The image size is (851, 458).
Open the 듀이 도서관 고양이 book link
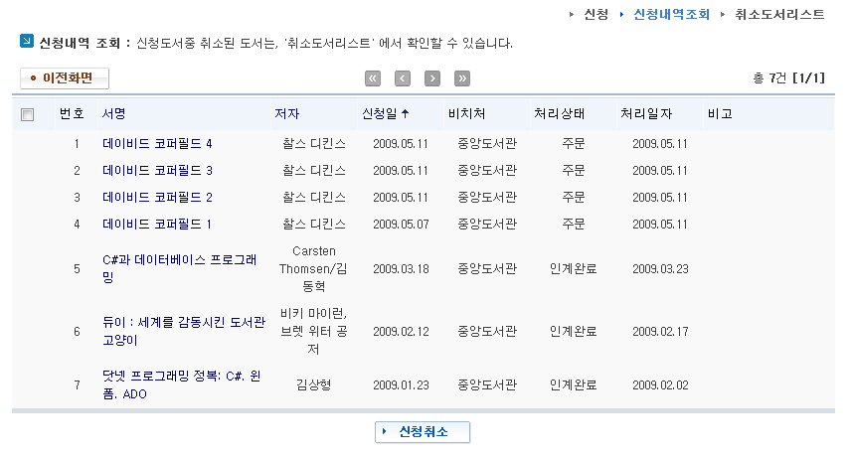click(x=184, y=331)
